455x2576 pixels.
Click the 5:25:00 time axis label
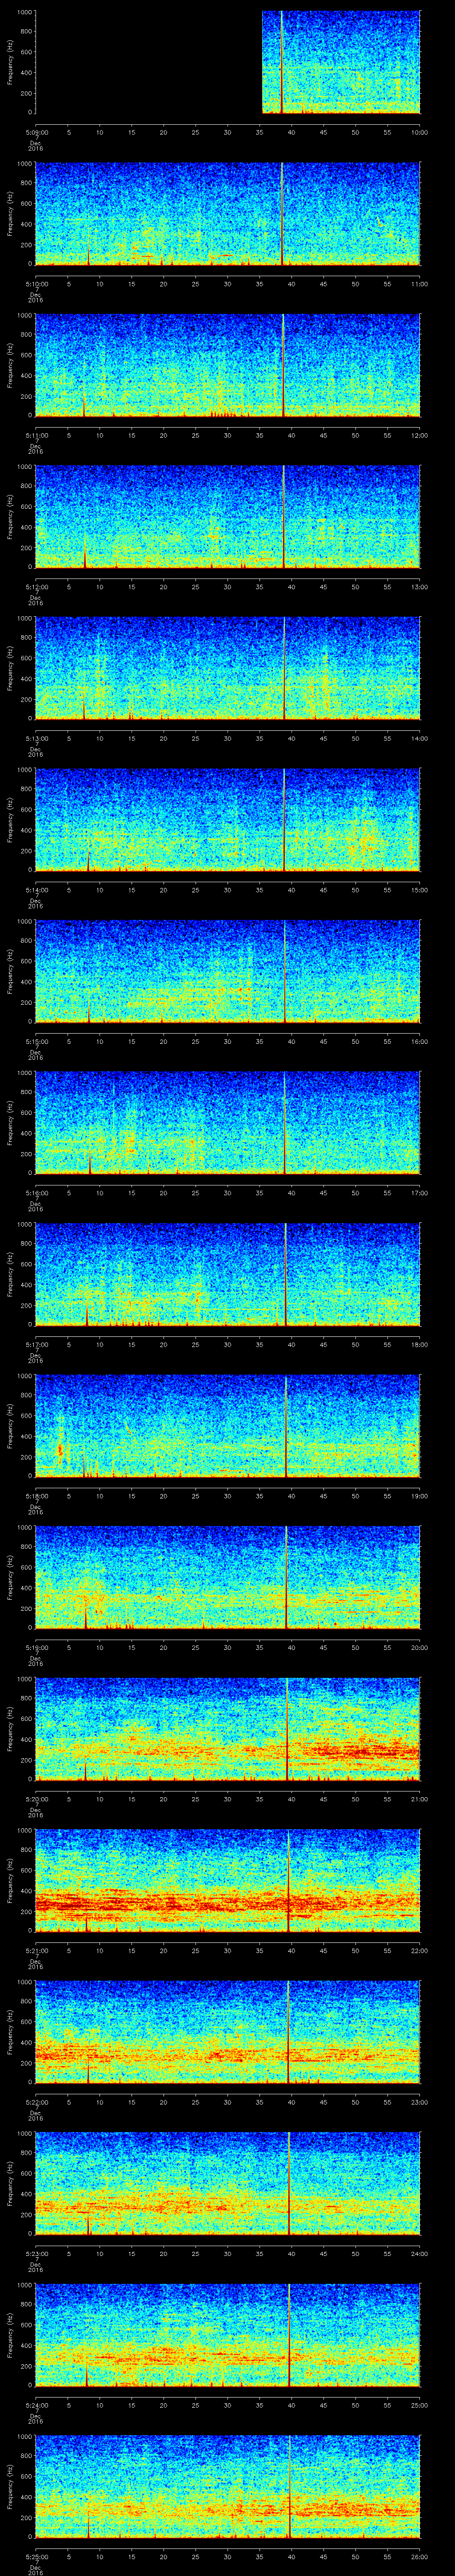pyautogui.click(x=37, y=2556)
